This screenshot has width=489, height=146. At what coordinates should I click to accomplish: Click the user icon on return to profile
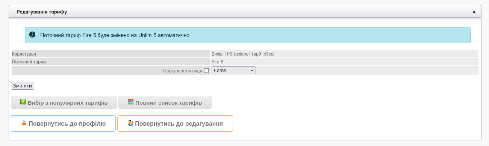click(24, 123)
